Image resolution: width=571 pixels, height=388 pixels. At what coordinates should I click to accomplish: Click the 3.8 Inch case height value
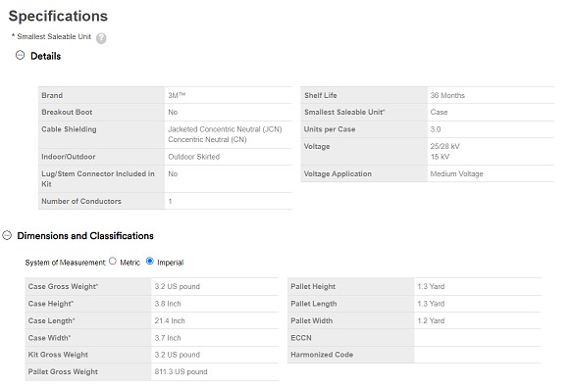point(168,304)
